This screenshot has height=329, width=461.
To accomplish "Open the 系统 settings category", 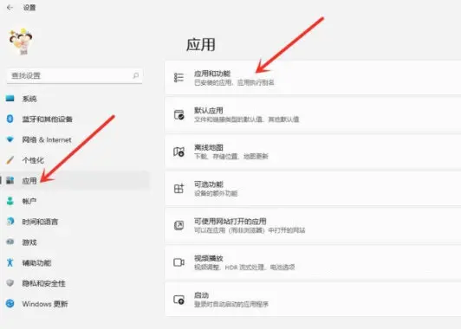I will (x=75, y=99).
